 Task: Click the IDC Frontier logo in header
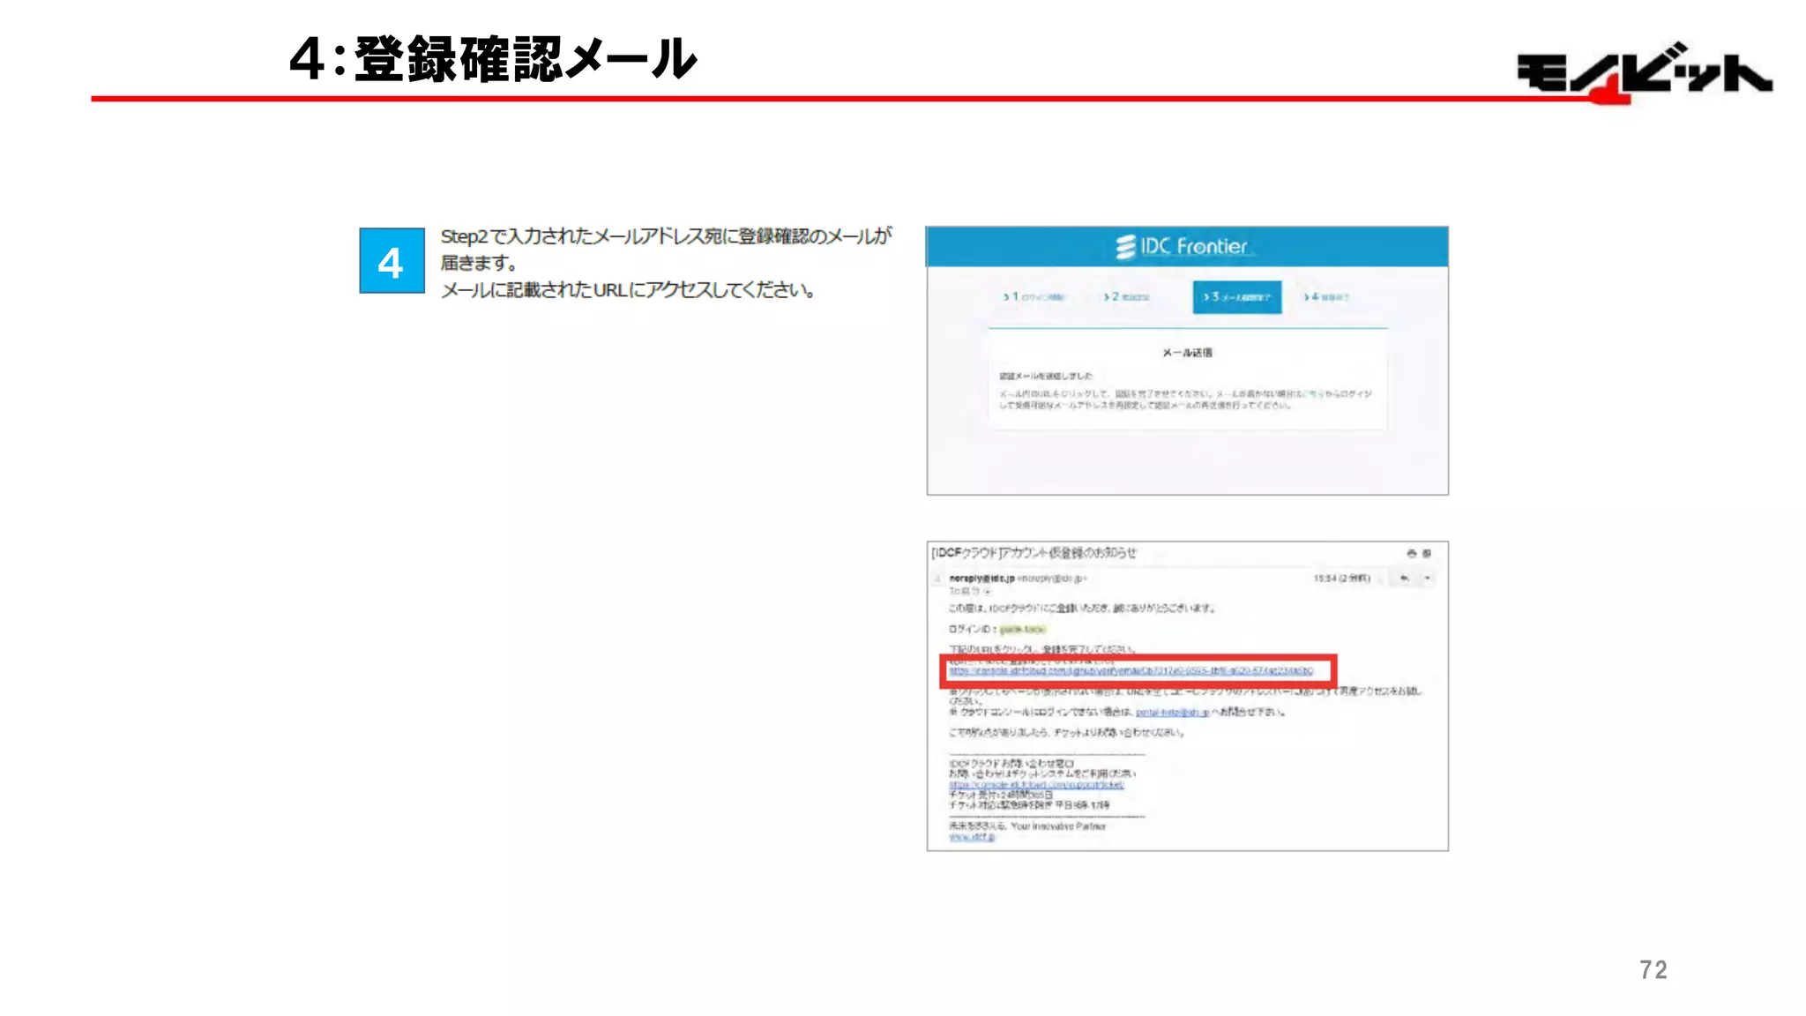coord(1182,246)
